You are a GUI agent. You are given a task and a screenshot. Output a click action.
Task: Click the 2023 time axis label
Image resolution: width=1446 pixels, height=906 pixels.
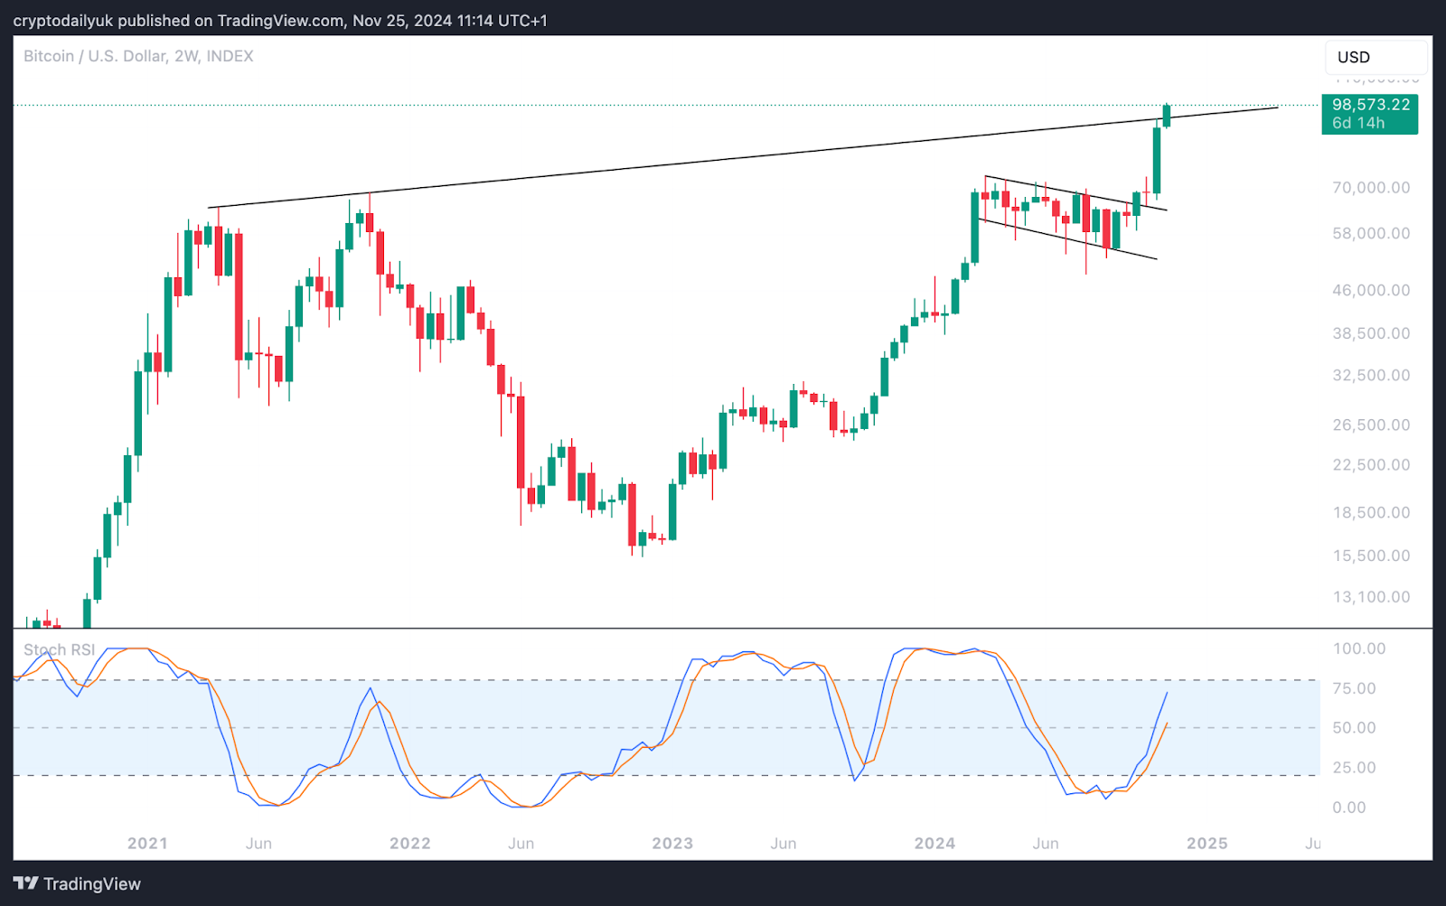672,843
